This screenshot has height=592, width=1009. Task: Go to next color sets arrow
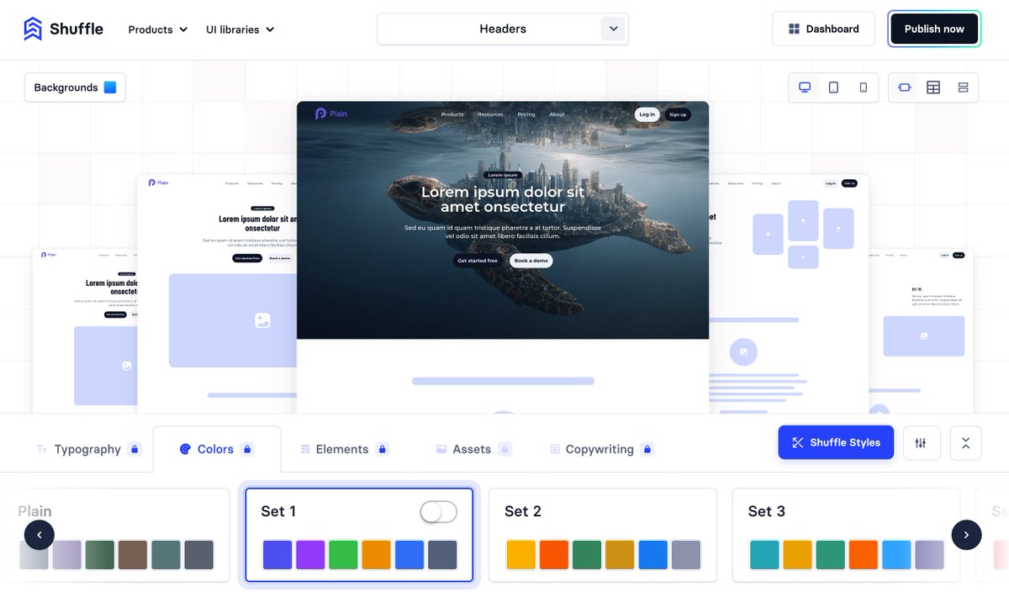pos(966,535)
